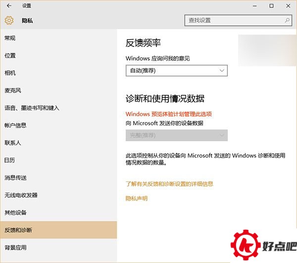Screen dimensions: 297x263
Task: Open 帐户信息 in the sidebar
Action: click(x=15, y=126)
